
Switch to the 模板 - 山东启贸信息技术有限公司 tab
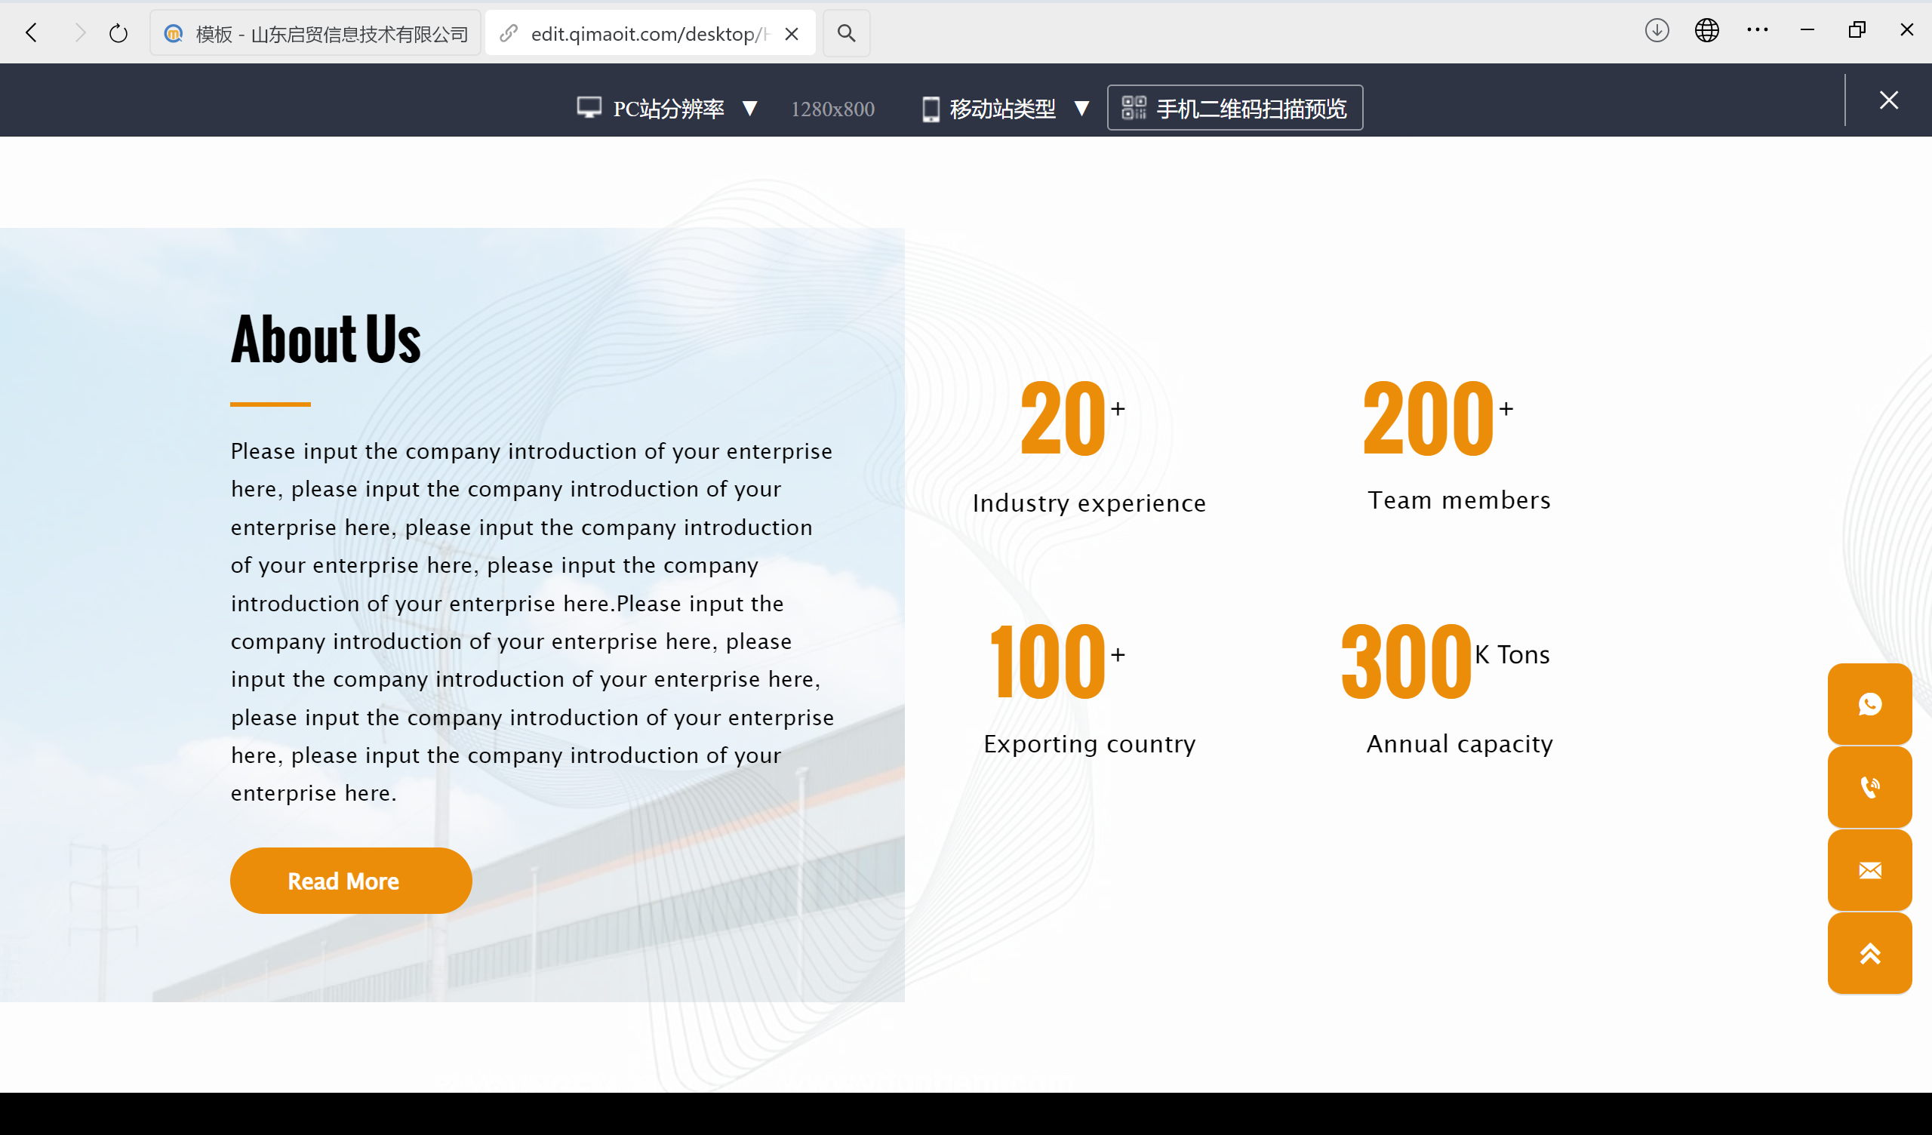[x=316, y=34]
